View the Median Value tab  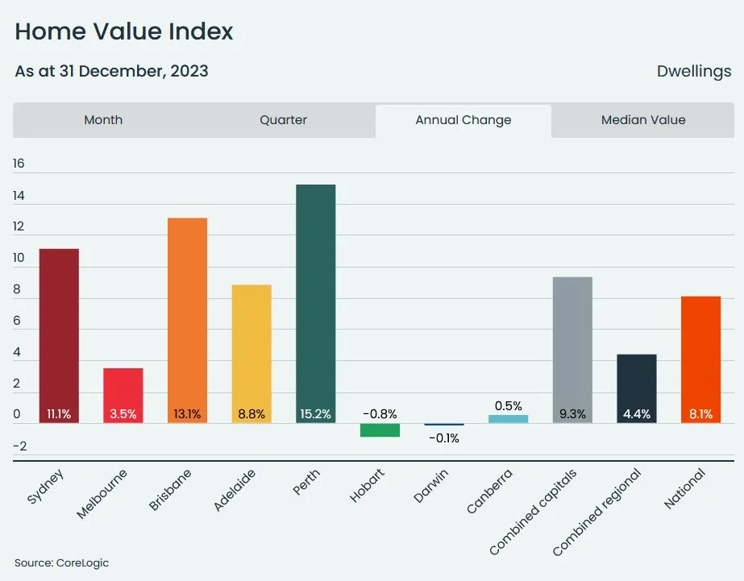point(642,119)
